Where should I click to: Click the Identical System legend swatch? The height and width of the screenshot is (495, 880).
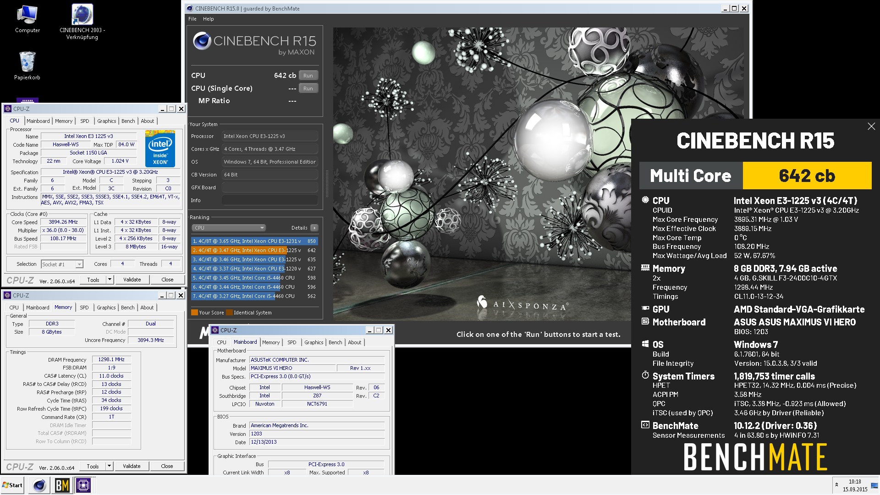tap(229, 313)
